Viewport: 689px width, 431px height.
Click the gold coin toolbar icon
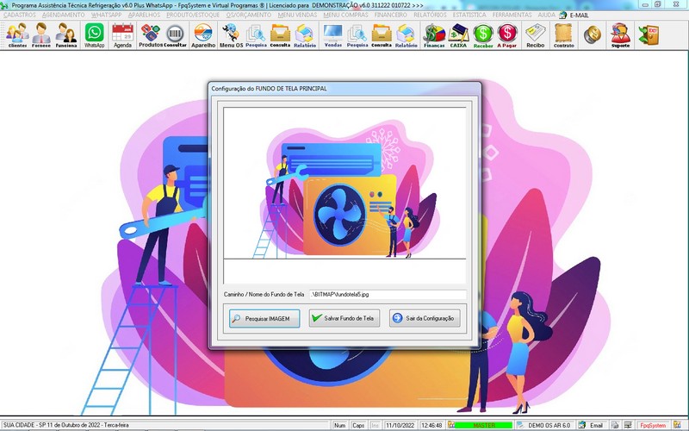[x=593, y=34]
